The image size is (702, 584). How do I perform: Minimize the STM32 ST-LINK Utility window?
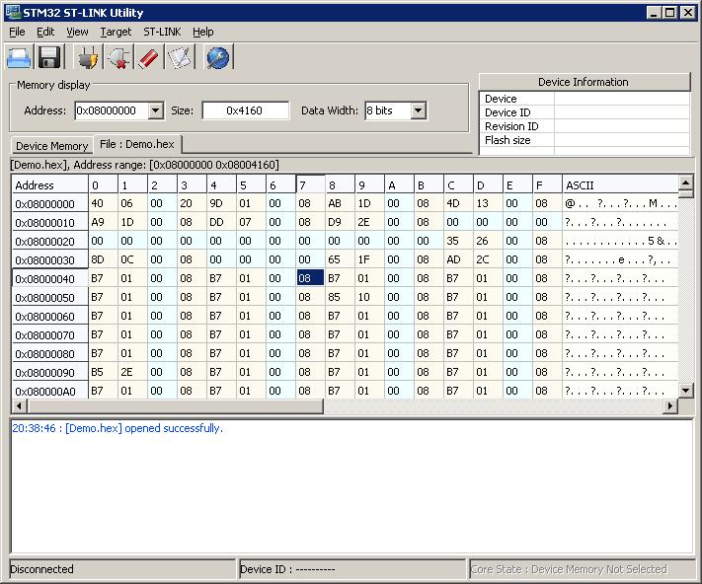click(654, 13)
